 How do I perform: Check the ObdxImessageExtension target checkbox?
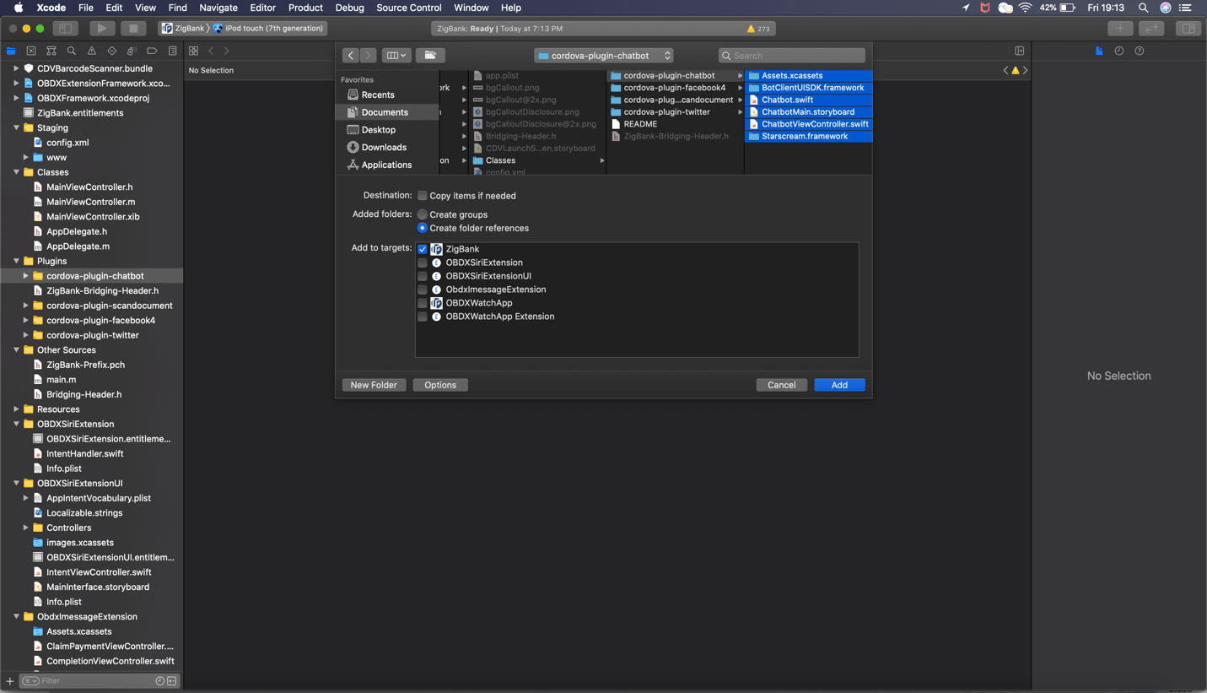tap(423, 290)
